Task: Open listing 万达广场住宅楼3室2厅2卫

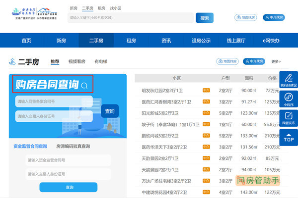Action: pyautogui.click(x=166, y=181)
